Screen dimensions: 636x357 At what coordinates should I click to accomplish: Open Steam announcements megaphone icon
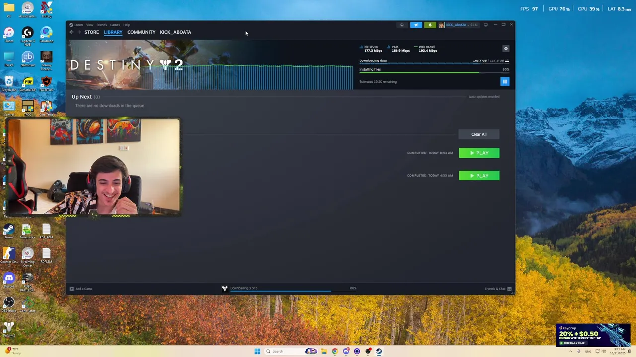[416, 25]
